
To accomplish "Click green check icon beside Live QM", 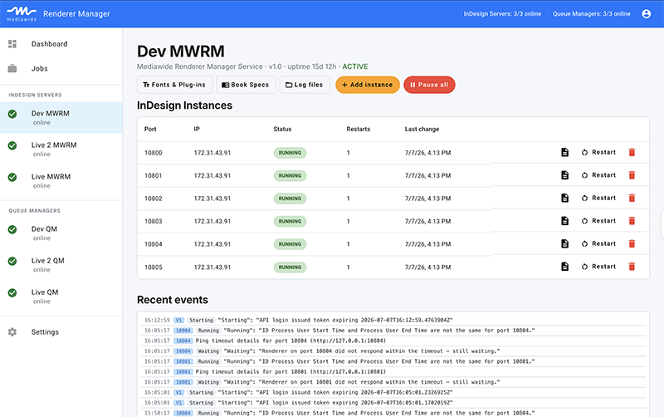I will (x=12, y=292).
